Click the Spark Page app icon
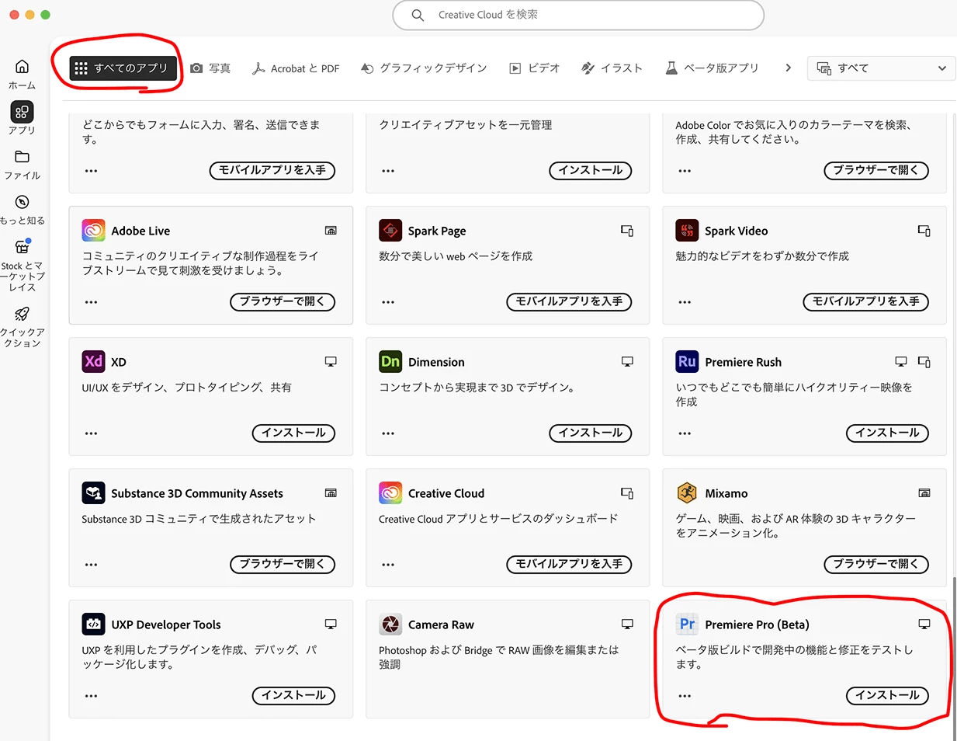The image size is (957, 741). pos(390,231)
